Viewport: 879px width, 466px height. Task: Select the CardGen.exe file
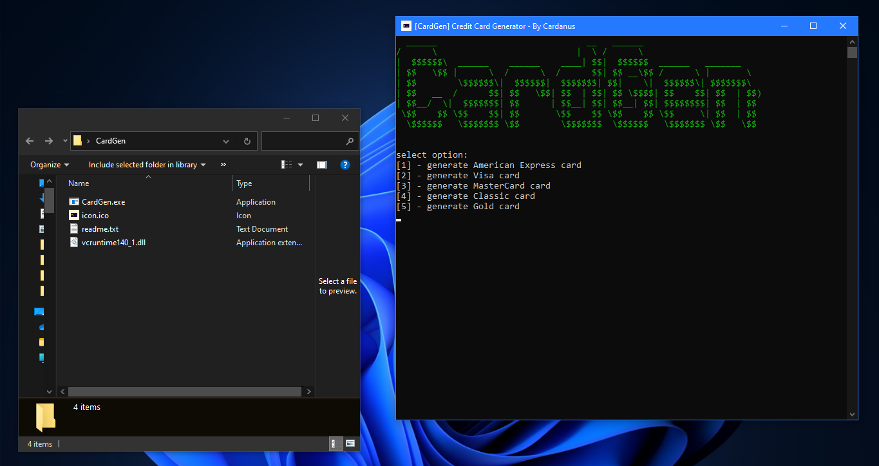103,202
